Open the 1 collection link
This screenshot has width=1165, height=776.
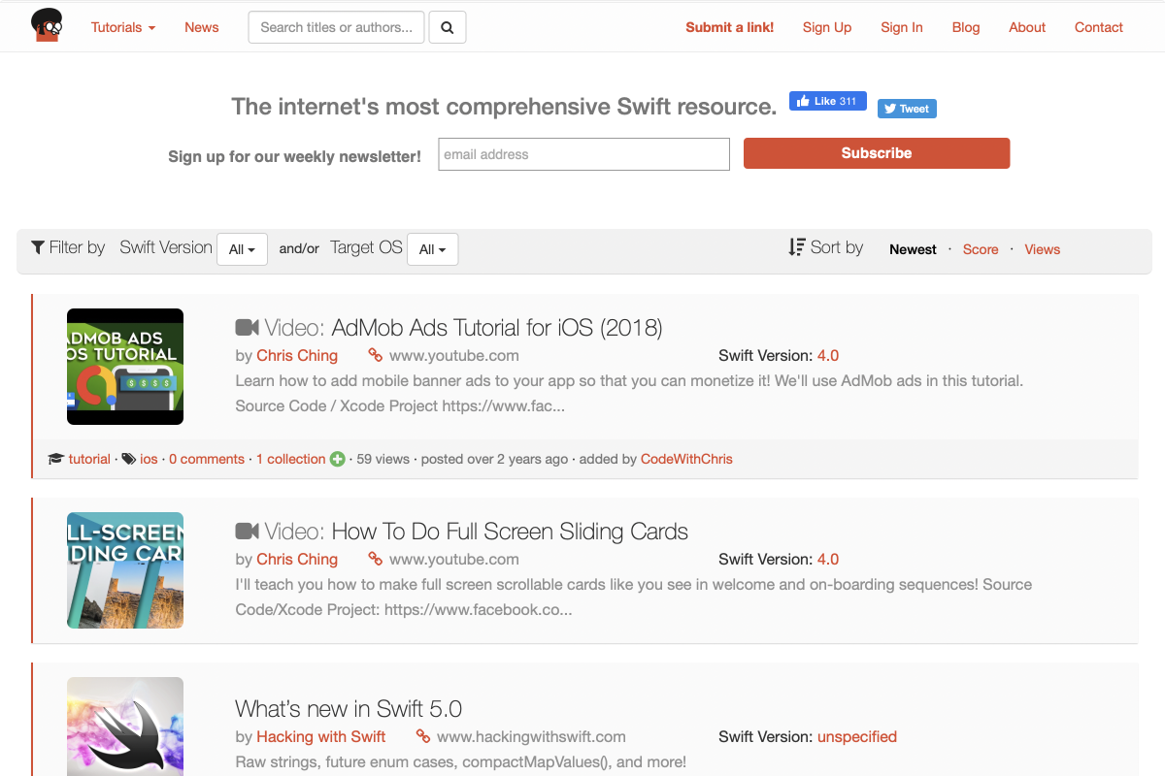pos(291,459)
